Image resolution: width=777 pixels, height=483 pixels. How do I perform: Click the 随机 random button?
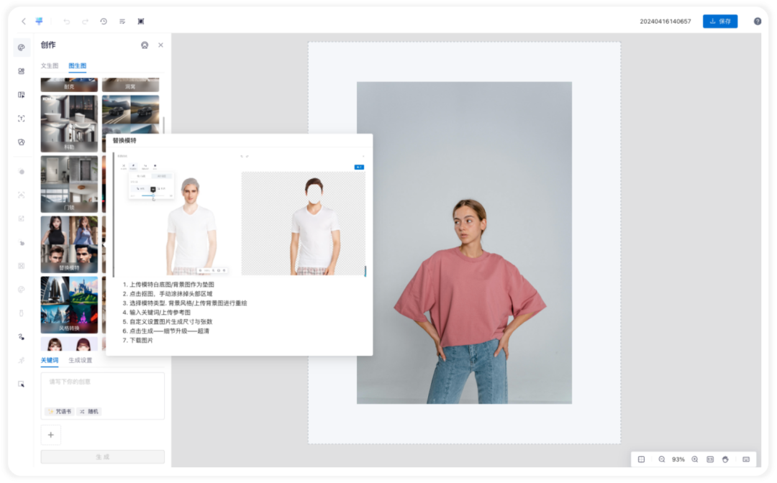click(90, 412)
